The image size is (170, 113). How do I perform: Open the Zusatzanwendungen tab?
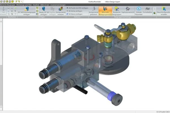[58, 5]
